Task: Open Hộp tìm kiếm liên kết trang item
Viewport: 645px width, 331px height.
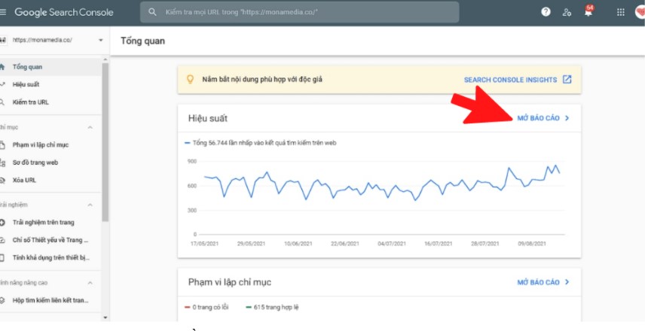Action: point(50,300)
